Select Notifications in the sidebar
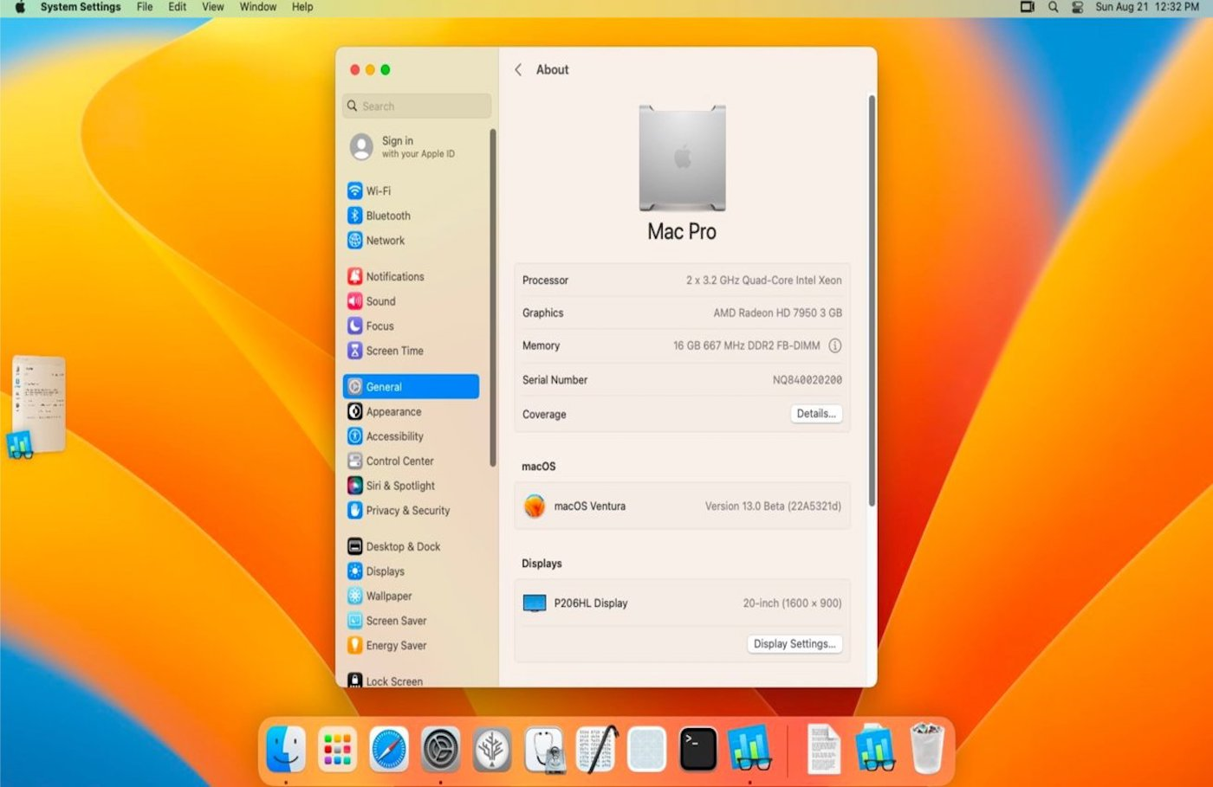The width and height of the screenshot is (1213, 787). pos(394,276)
